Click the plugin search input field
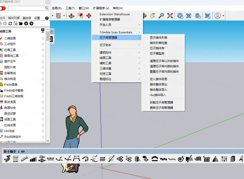244x179 pixels. pyautogui.click(x=27, y=8)
